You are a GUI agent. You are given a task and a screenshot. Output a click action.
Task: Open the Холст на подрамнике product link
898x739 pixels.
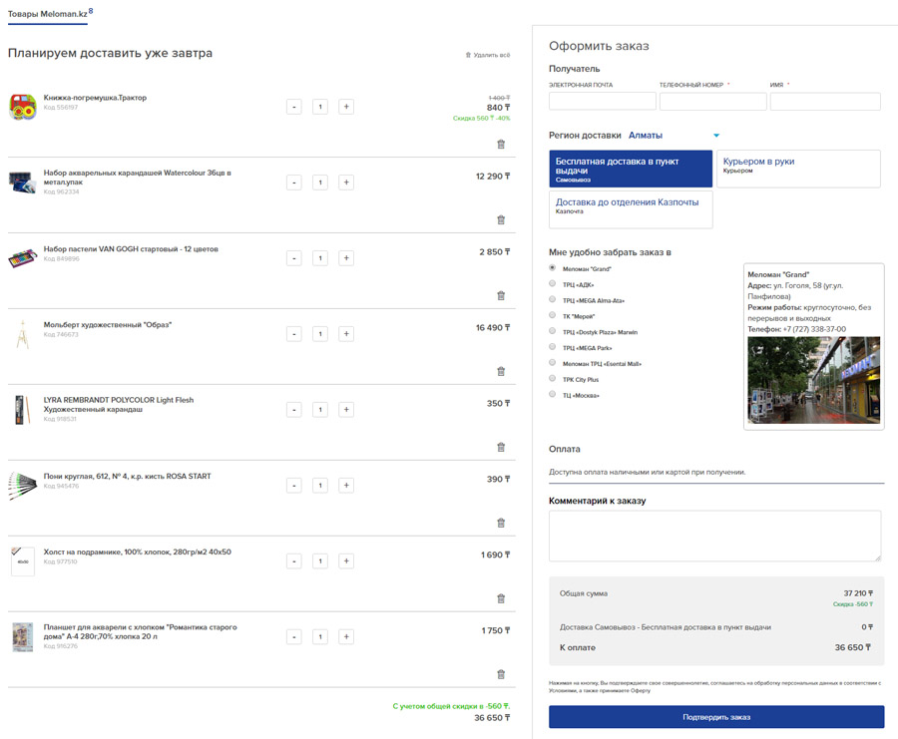[x=138, y=552]
